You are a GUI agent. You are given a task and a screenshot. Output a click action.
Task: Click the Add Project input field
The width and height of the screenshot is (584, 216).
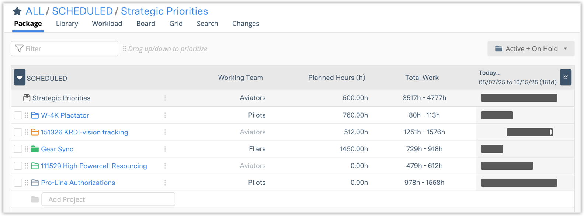tap(108, 199)
